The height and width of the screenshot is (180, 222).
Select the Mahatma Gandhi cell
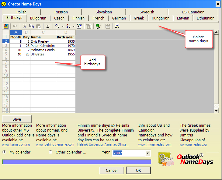[43, 50]
